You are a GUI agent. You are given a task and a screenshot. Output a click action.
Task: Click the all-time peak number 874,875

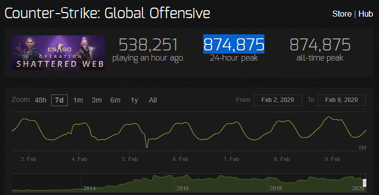(x=320, y=44)
